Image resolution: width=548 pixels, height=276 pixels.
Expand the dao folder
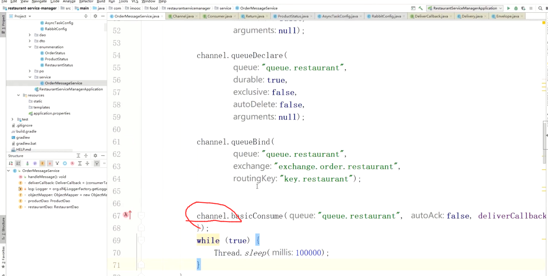coord(30,35)
